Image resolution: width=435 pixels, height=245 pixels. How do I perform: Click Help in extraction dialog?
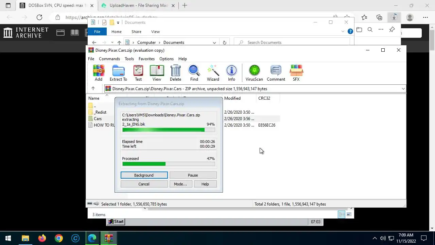[205, 184]
